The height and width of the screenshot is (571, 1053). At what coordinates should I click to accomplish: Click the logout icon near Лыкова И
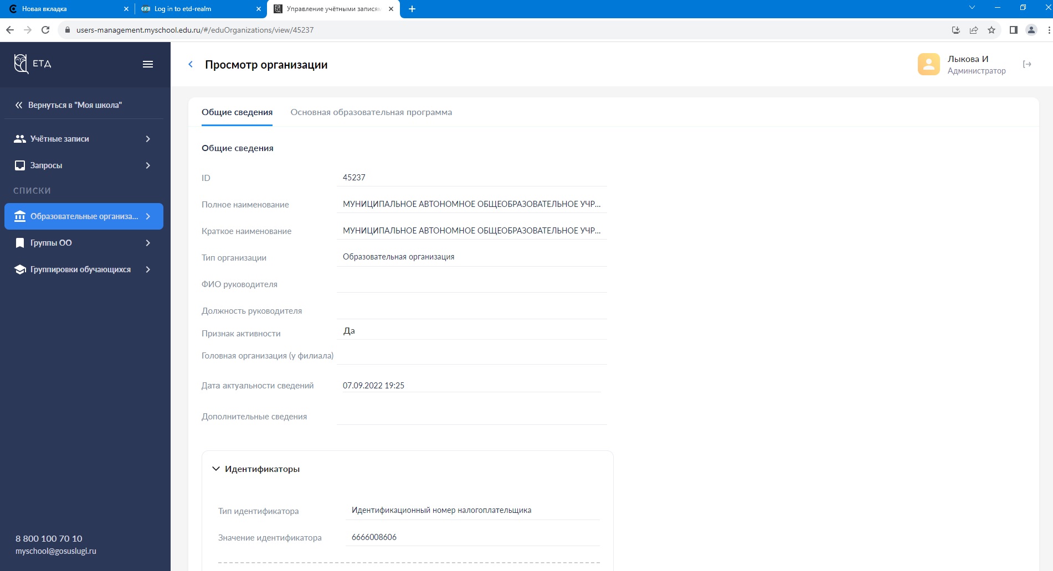pos(1027,65)
